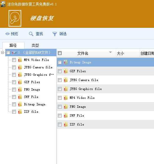Check the root RAW files checkbox
The image size is (154, 164).
tap(8, 52)
